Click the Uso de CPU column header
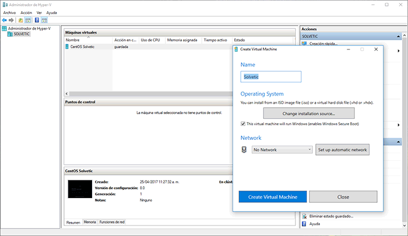The width and height of the screenshot is (408, 236). click(x=152, y=40)
